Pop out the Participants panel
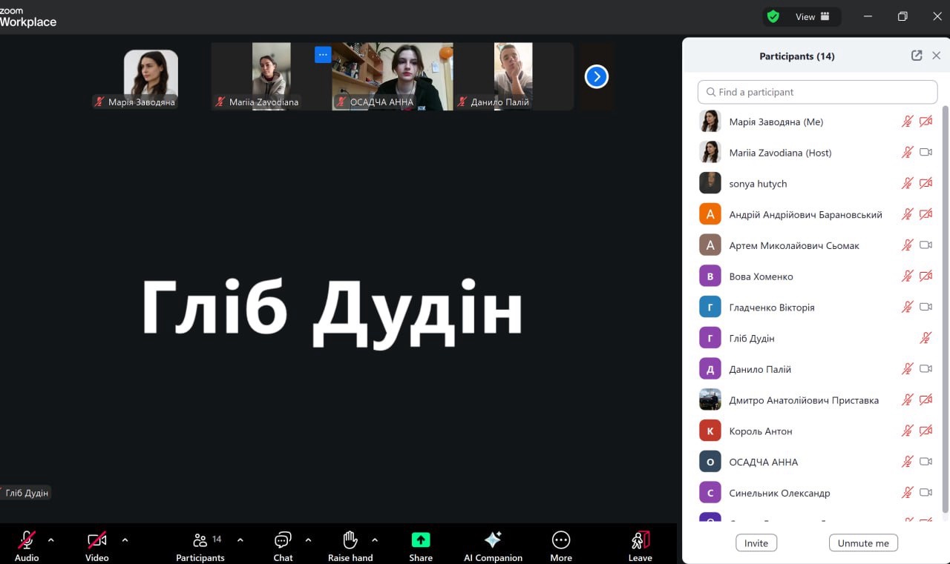 [917, 56]
